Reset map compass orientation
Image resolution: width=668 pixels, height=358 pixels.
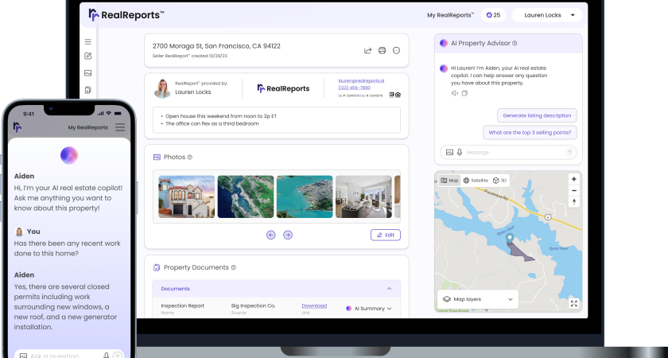point(574,201)
